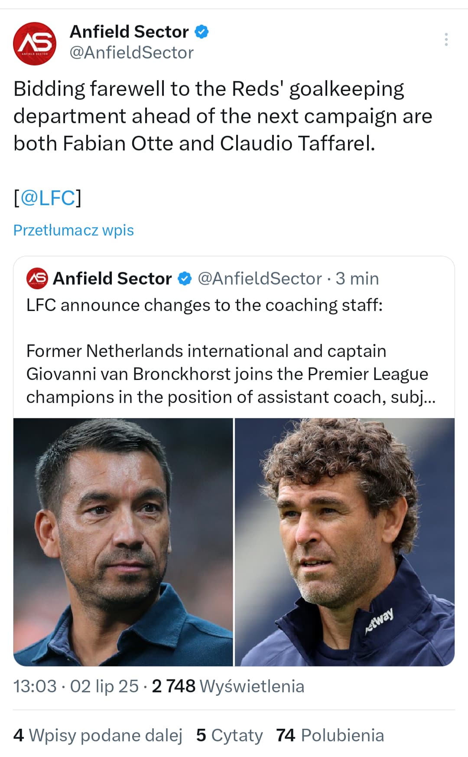Tap the quoted tweet's Anfield Sector author name

(x=112, y=279)
